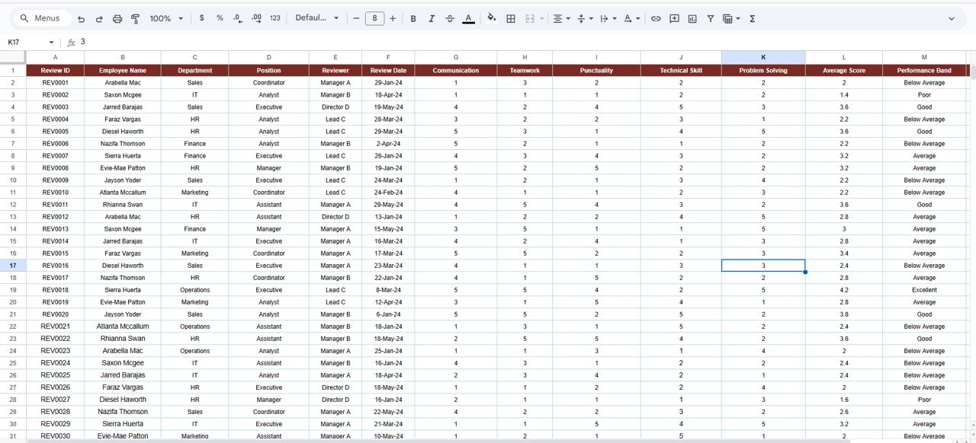This screenshot has width=976, height=443.
Task: Add a comment with the comment icon
Action: [674, 18]
